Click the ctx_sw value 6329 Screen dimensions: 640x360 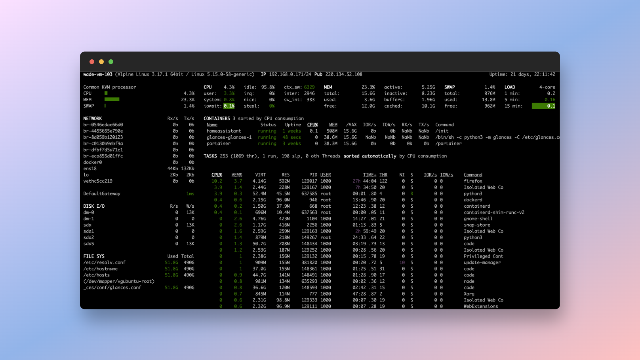click(x=309, y=87)
